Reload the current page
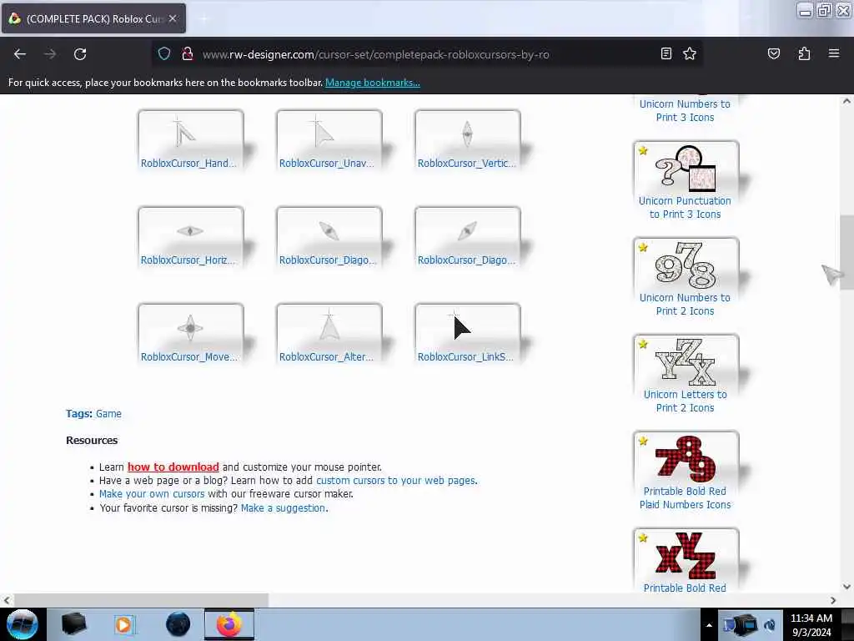854x641 pixels. (x=80, y=54)
